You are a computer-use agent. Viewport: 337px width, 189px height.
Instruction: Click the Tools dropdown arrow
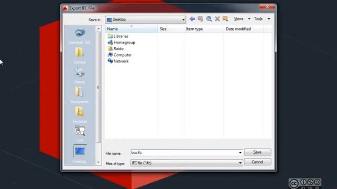point(269,19)
